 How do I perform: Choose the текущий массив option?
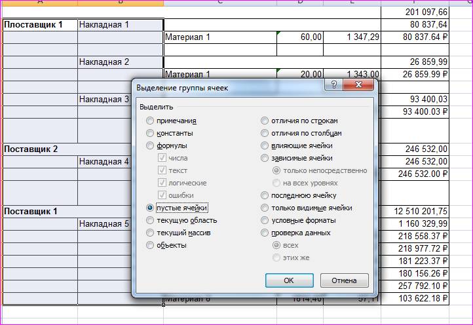pyautogui.click(x=151, y=233)
